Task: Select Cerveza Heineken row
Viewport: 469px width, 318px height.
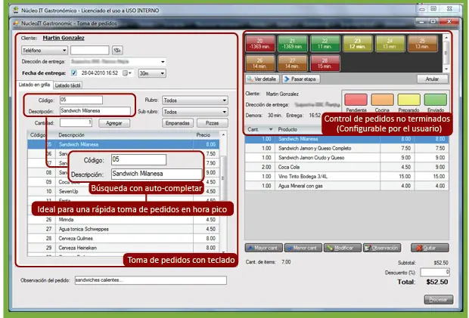Action: pyautogui.click(x=123, y=248)
